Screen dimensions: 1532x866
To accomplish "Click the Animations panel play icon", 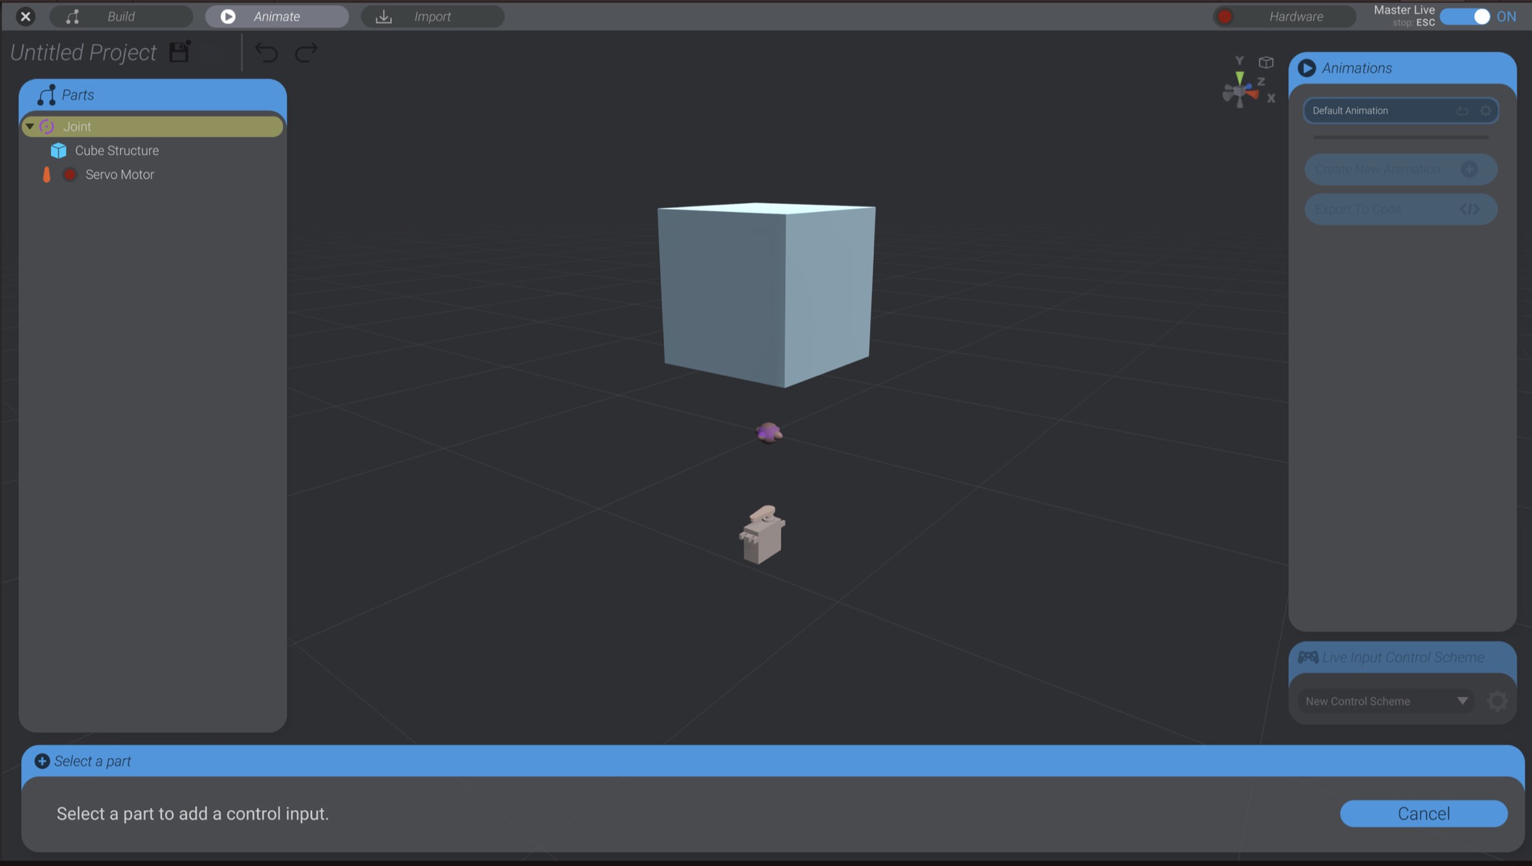I will [1307, 68].
